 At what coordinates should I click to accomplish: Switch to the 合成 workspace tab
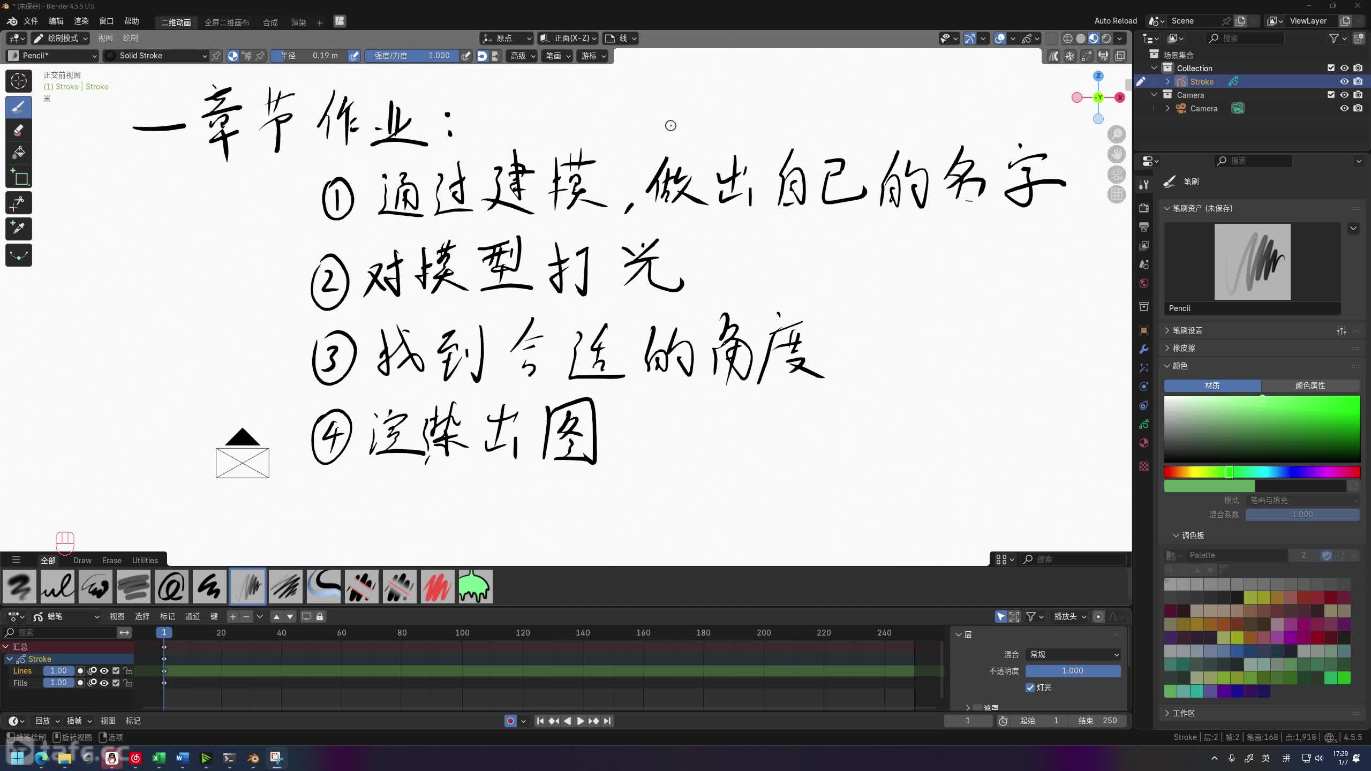coord(270,22)
